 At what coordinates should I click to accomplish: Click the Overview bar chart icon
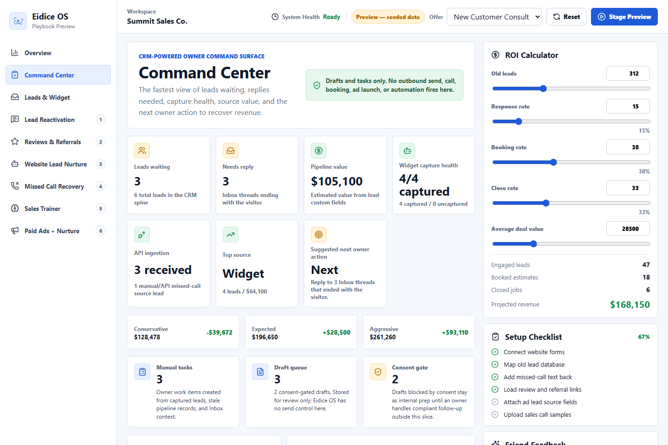(15, 52)
